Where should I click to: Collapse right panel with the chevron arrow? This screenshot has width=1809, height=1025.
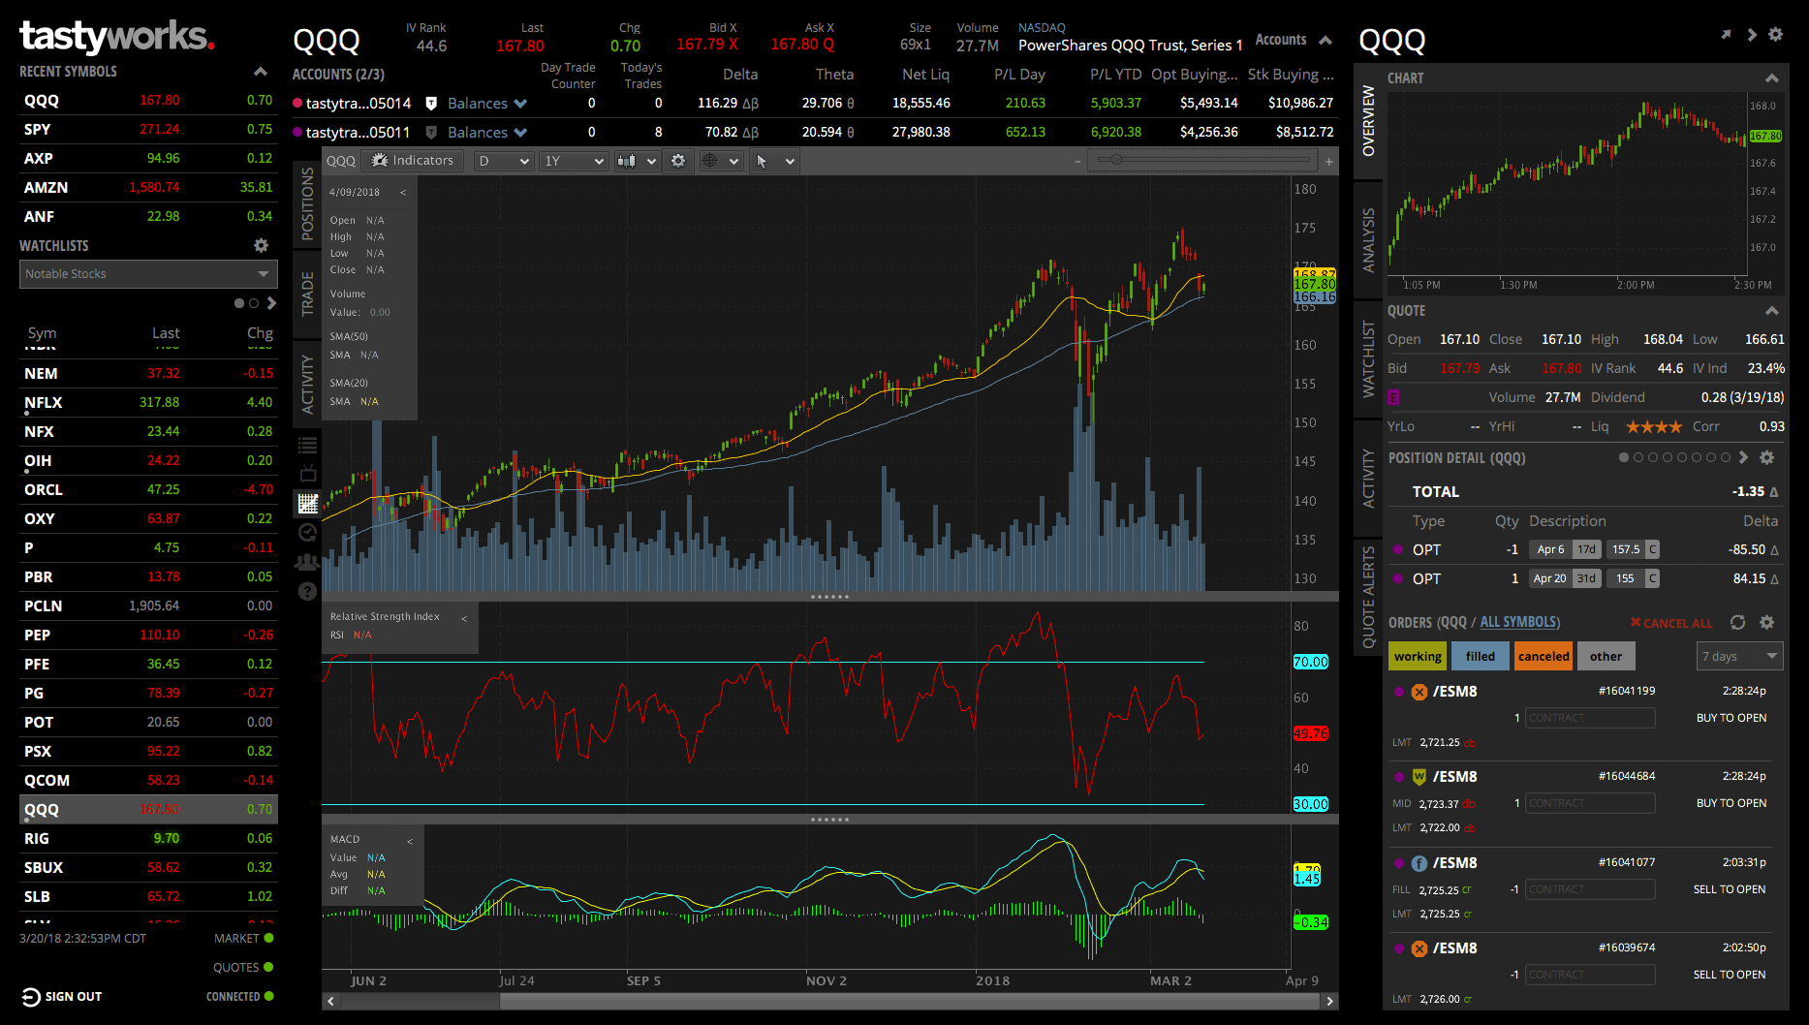pos(1751,35)
